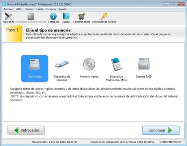Minimize the EasyRecovery window
Viewport: 187px width, 146px height.
coord(166,4)
